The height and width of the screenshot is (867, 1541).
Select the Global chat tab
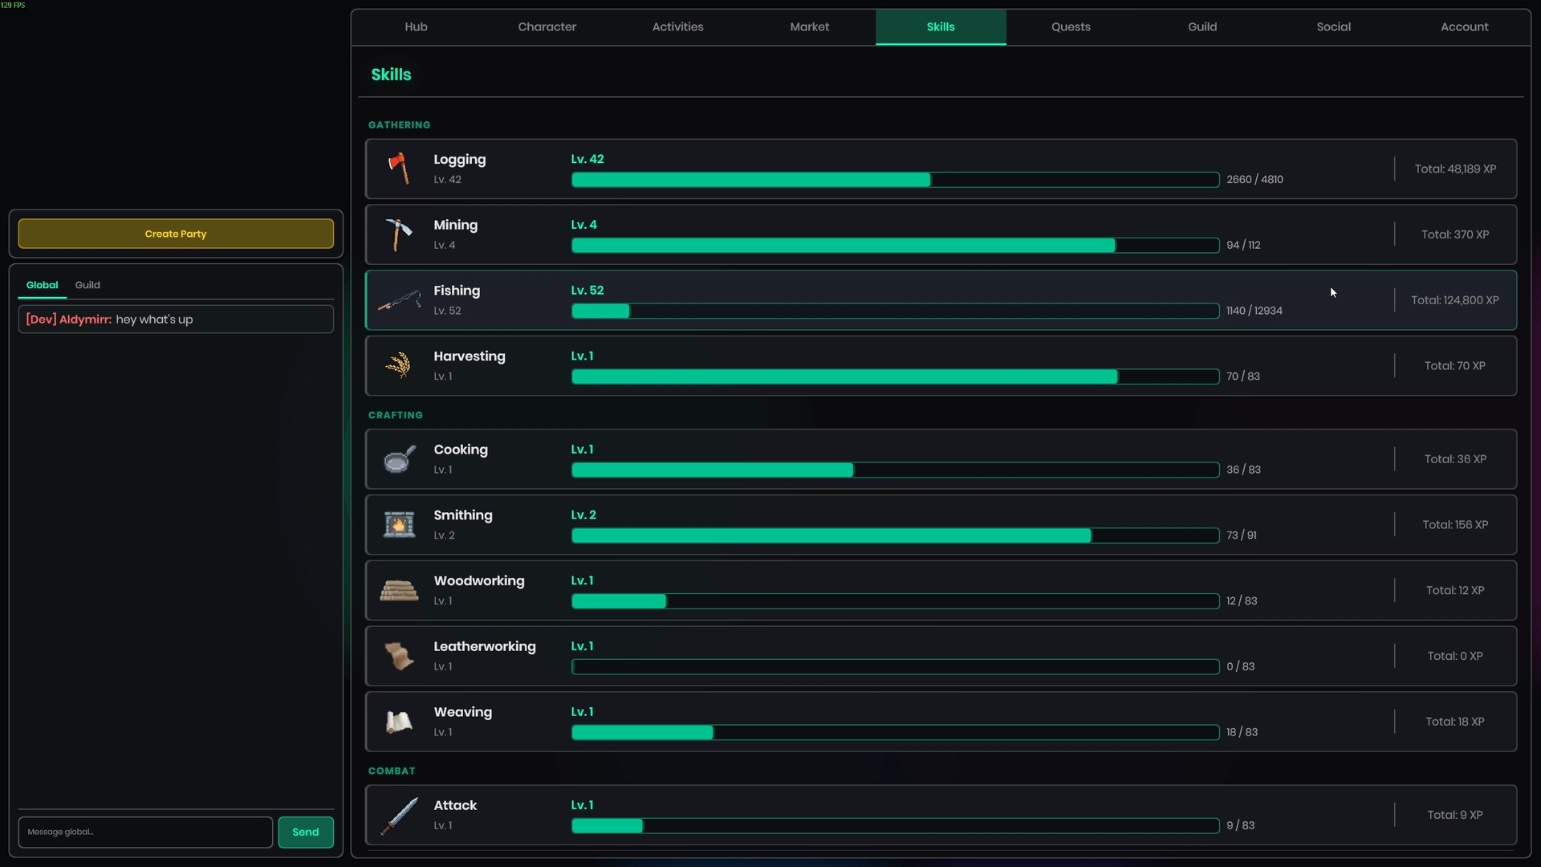click(x=42, y=285)
